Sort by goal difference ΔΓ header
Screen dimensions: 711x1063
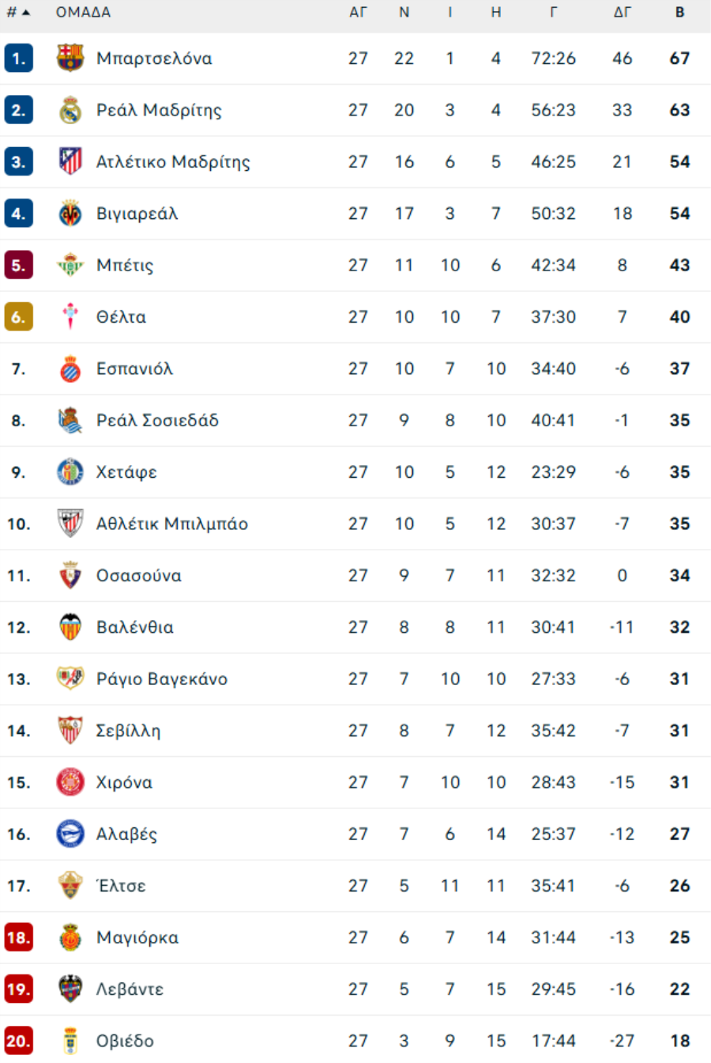(623, 13)
